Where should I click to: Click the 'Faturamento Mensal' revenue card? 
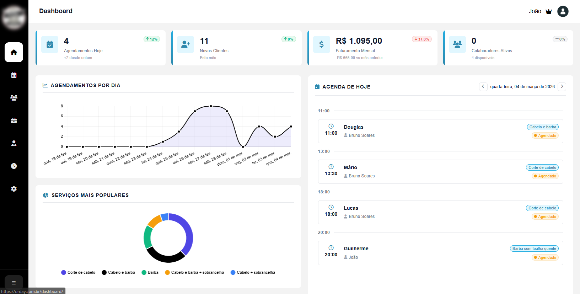[x=372, y=48]
